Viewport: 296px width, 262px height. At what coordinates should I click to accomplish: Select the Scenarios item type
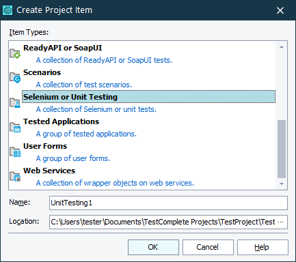click(x=42, y=72)
